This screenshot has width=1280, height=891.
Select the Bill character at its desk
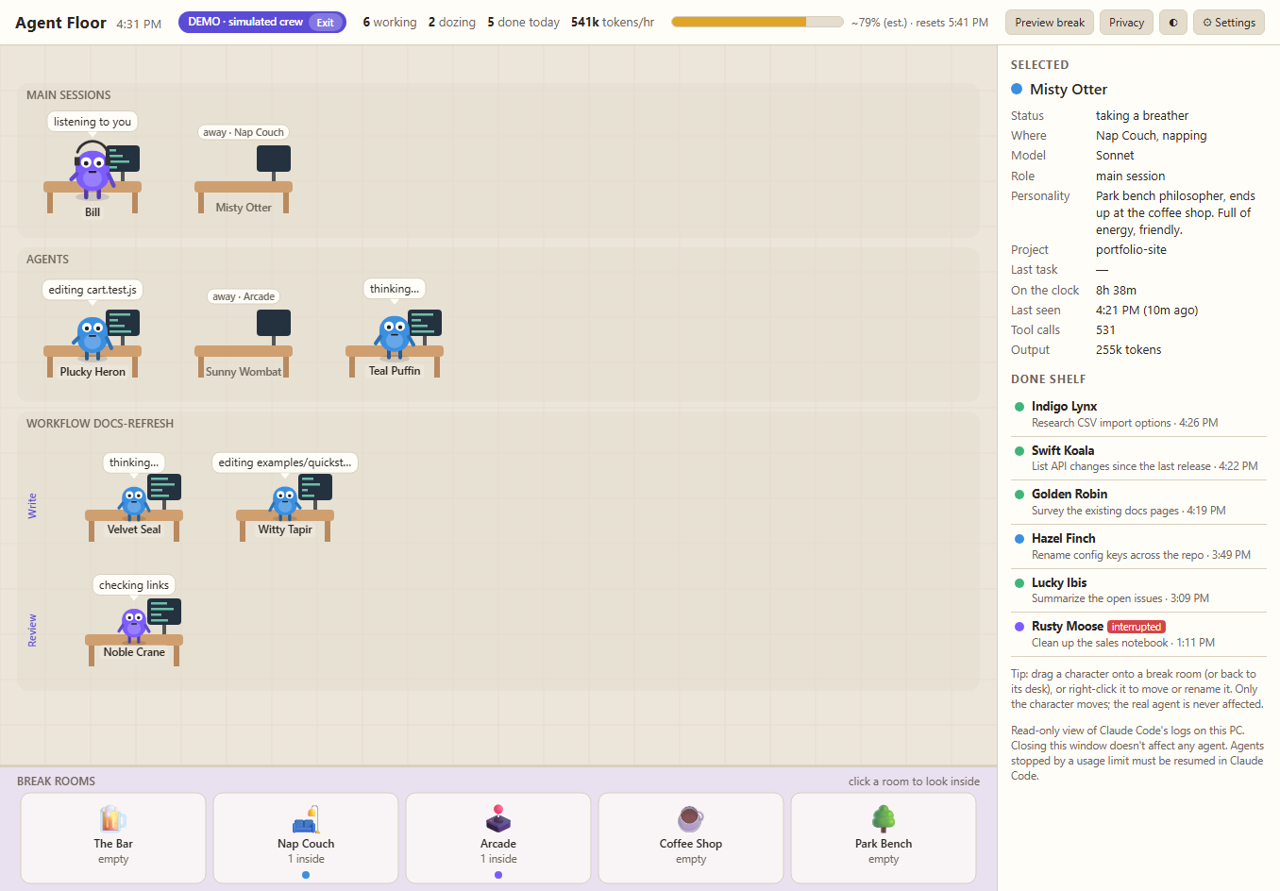pyautogui.click(x=93, y=171)
